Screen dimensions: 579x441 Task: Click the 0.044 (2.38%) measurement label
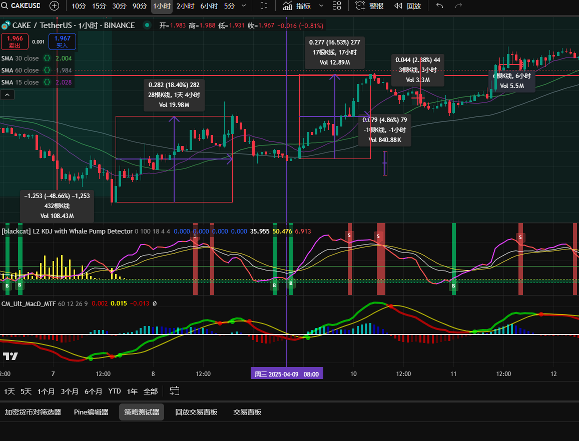(x=418, y=69)
